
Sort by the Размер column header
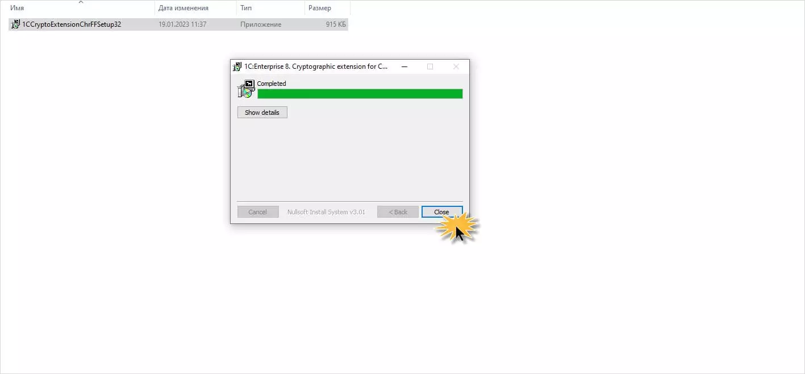click(327, 8)
